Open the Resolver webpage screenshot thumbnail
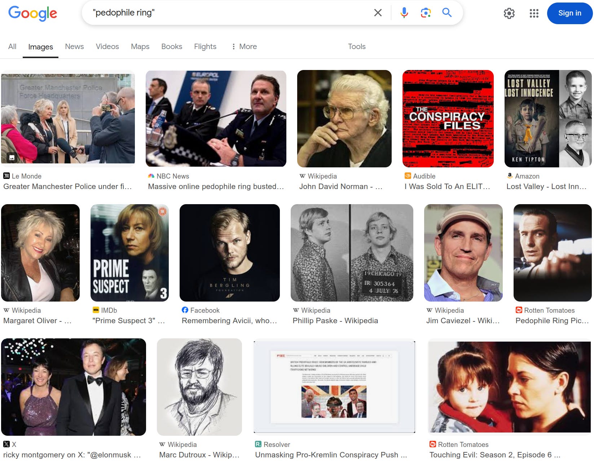Image resolution: width=594 pixels, height=461 pixels. (334, 387)
